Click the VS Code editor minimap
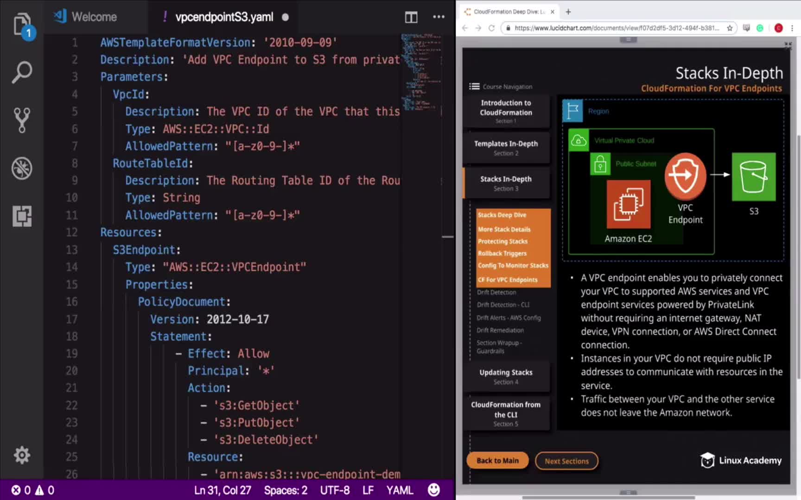Image resolution: width=801 pixels, height=500 pixels. pos(421,72)
